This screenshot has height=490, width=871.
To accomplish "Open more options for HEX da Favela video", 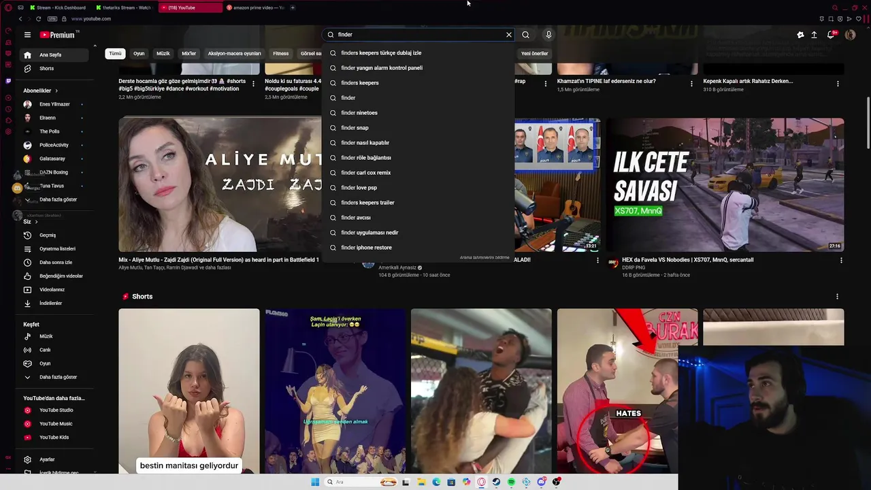I will coord(841,260).
